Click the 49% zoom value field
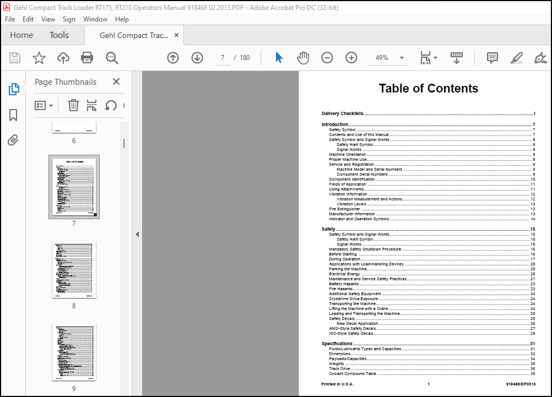552x397 pixels. coord(382,58)
